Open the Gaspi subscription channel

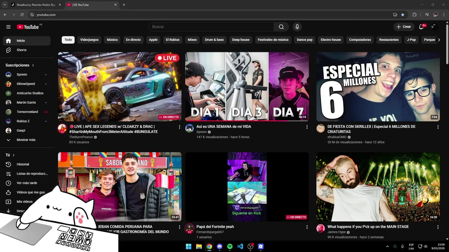[27, 131]
